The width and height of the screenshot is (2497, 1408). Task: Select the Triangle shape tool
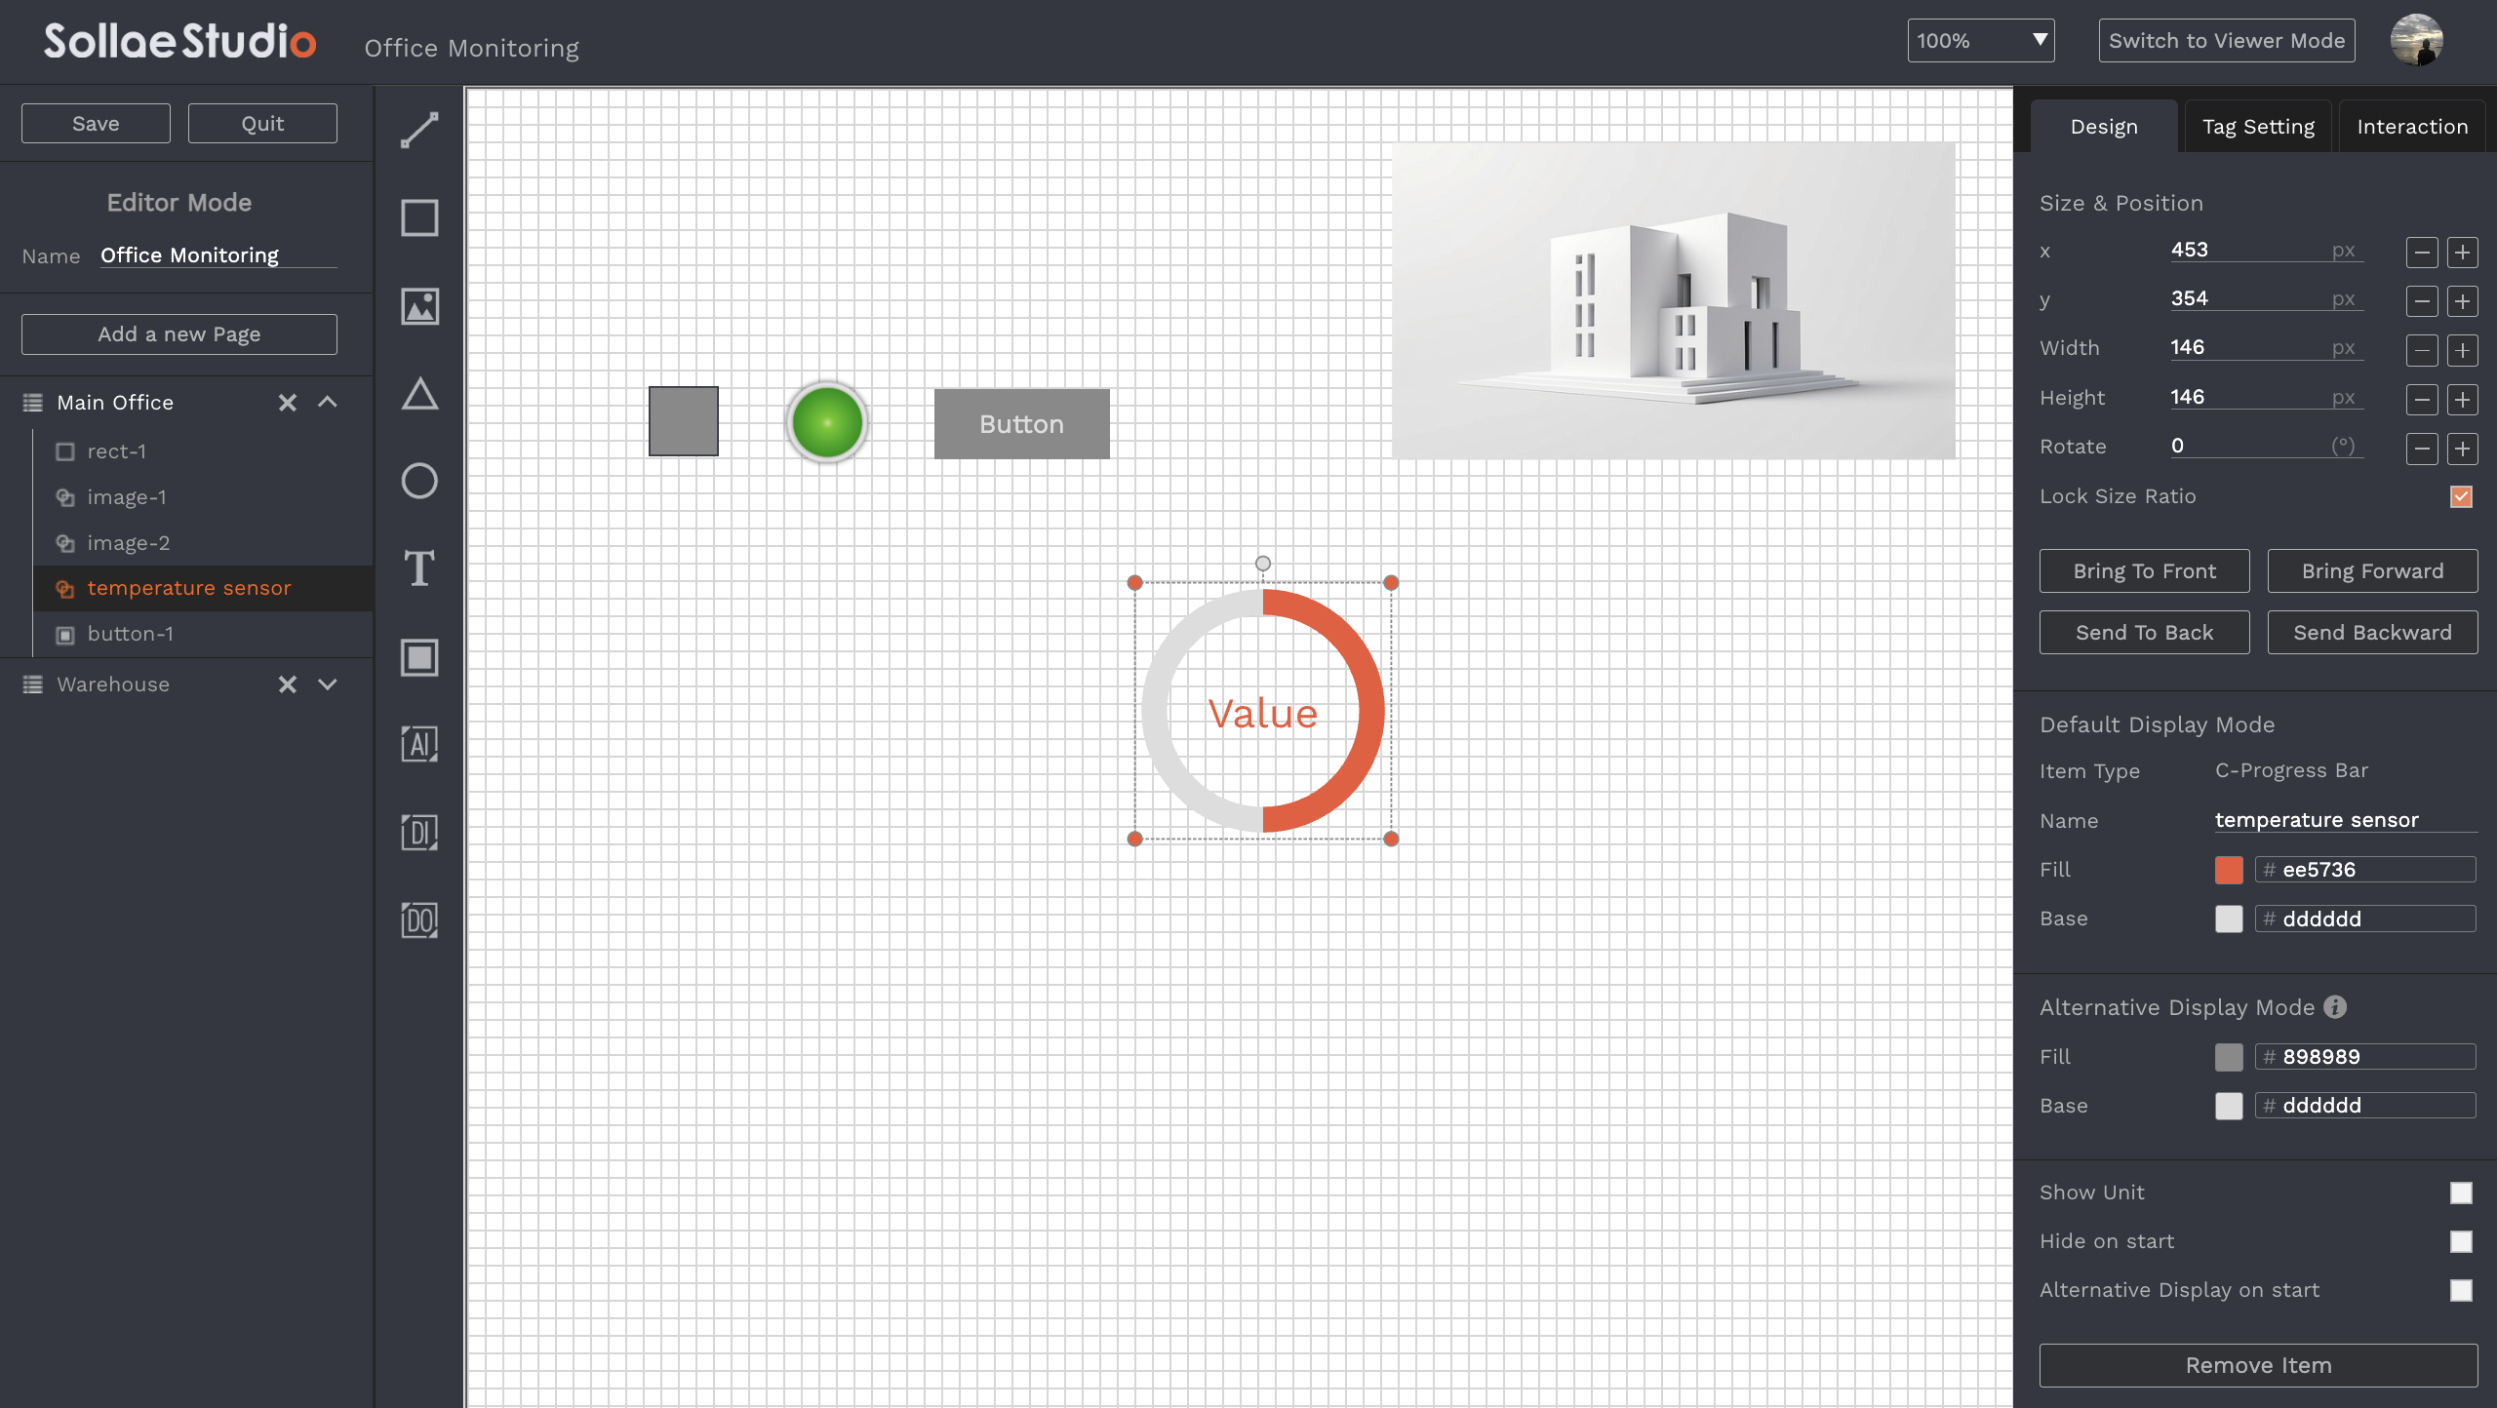coord(418,393)
